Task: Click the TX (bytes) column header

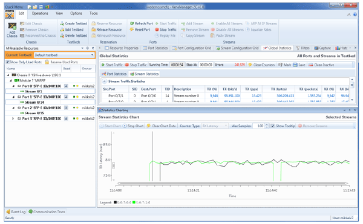Action: (x=279, y=89)
